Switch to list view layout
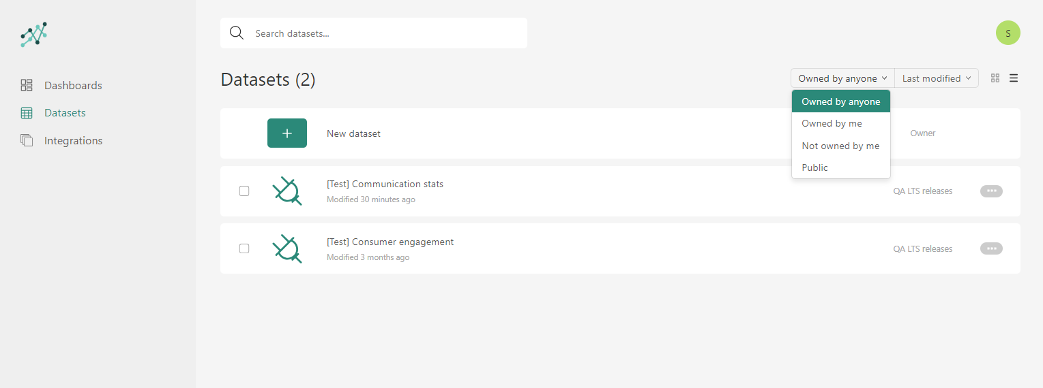 click(1014, 78)
